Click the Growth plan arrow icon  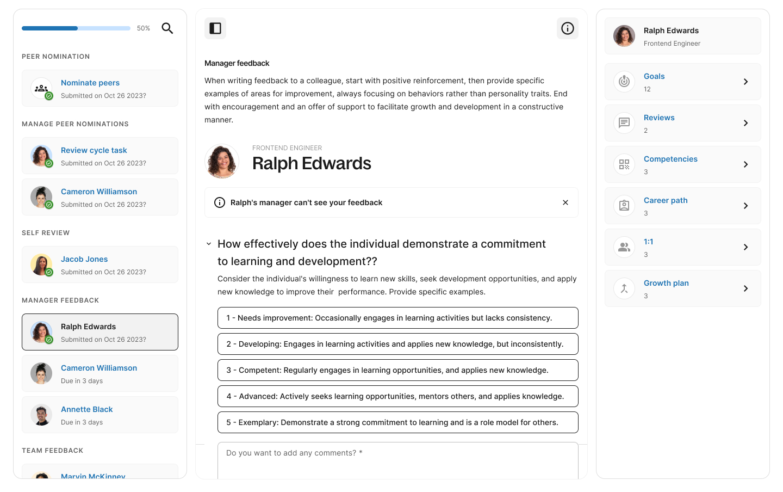click(745, 288)
